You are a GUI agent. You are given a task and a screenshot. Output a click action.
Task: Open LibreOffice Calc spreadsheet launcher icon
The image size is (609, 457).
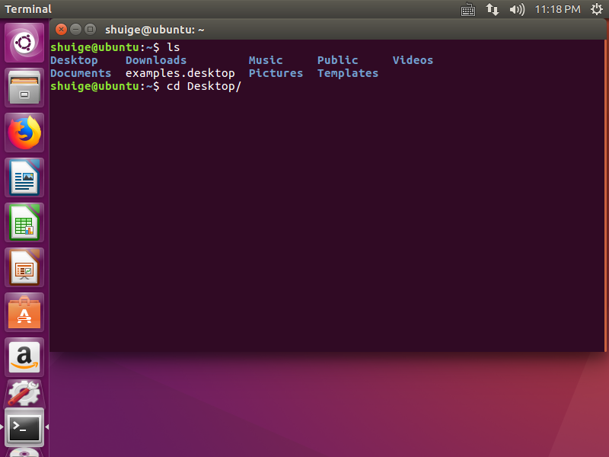tap(24, 222)
